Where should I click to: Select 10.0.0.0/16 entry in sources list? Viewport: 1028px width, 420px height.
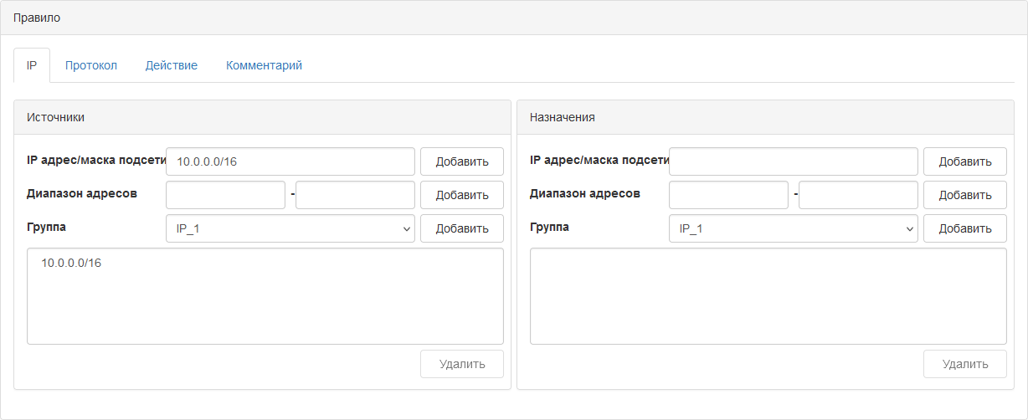(x=71, y=263)
